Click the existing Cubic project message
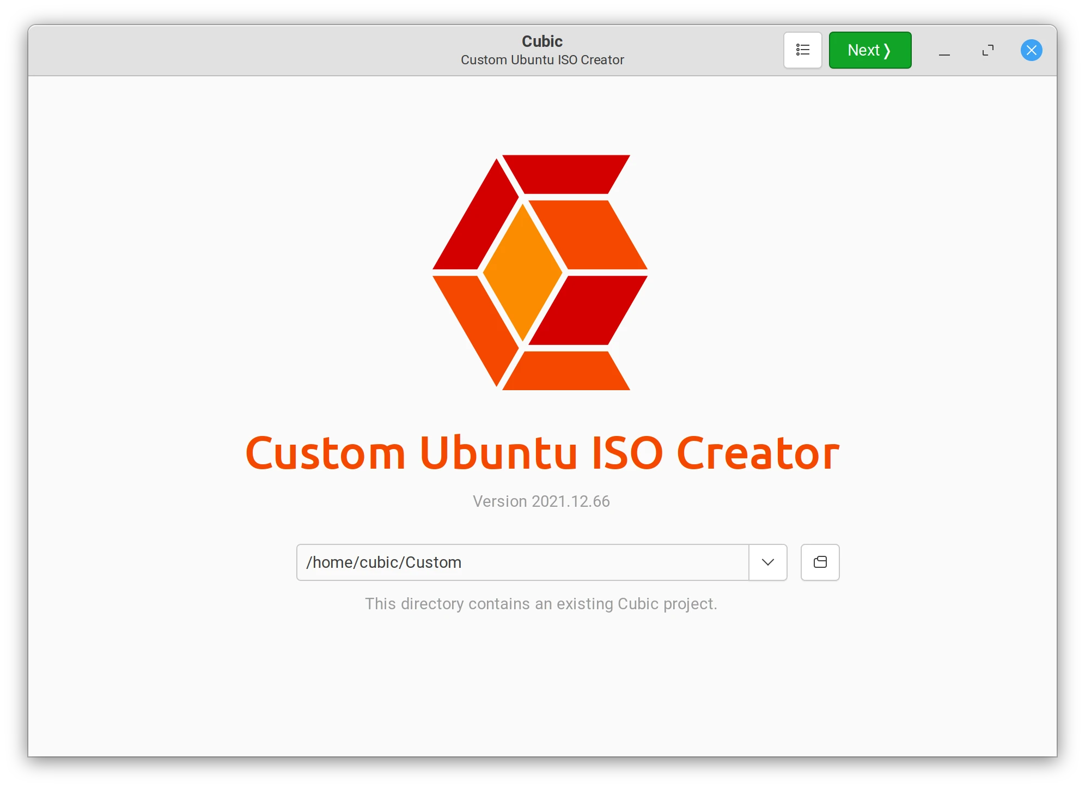Image resolution: width=1085 pixels, height=788 pixels. tap(541, 604)
